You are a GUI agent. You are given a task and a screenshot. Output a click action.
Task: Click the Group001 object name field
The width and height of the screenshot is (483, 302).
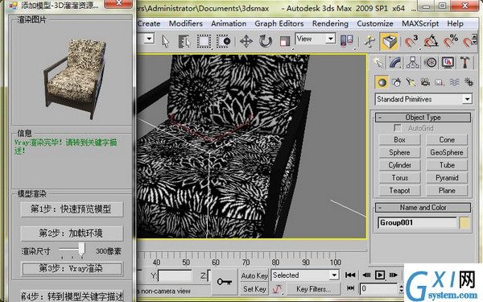click(417, 223)
